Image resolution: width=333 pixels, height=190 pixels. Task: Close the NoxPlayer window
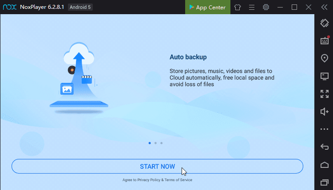(x=309, y=7)
